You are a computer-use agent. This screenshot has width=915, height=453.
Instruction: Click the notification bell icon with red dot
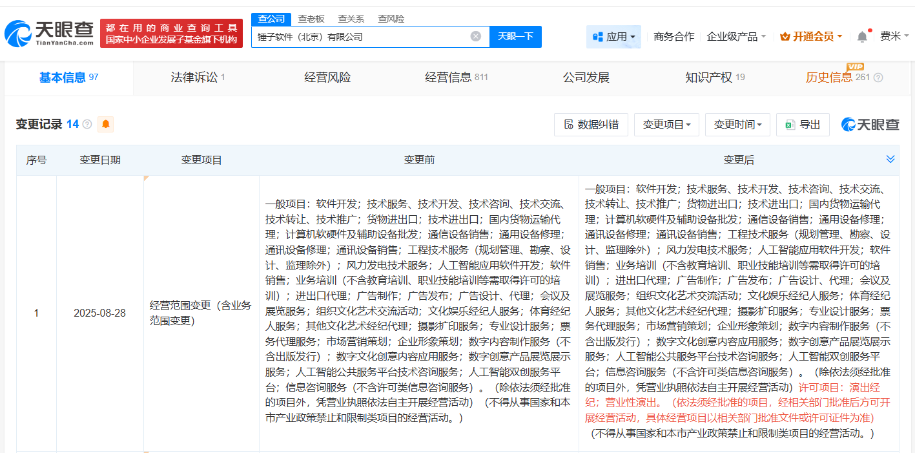861,37
